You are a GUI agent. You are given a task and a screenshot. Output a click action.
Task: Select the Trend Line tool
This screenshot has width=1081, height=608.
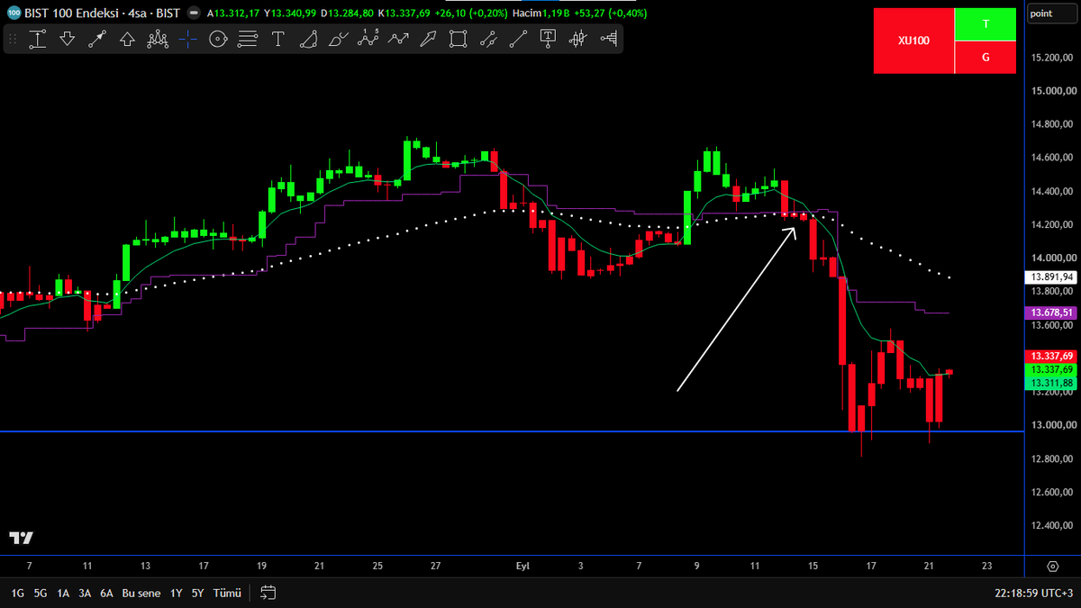tap(518, 39)
